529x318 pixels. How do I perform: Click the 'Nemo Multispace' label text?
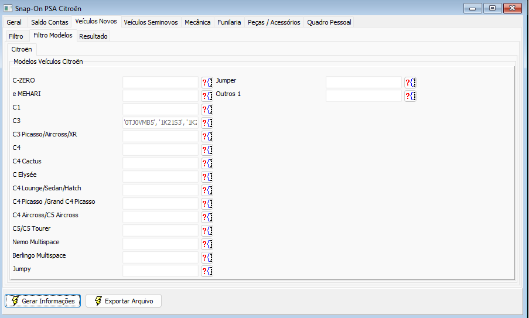[x=36, y=242]
